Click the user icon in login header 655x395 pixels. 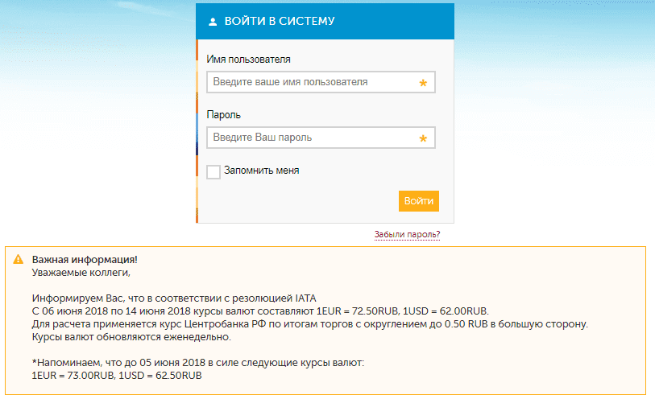213,22
